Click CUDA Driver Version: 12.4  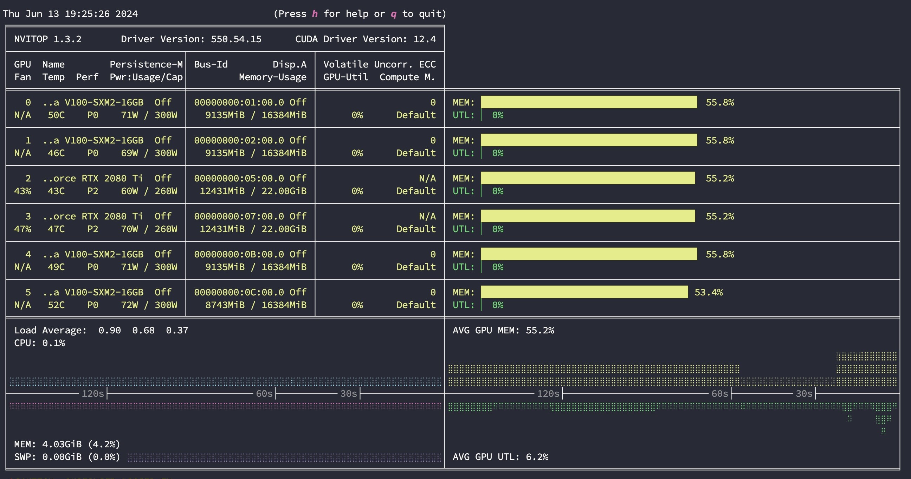point(365,39)
